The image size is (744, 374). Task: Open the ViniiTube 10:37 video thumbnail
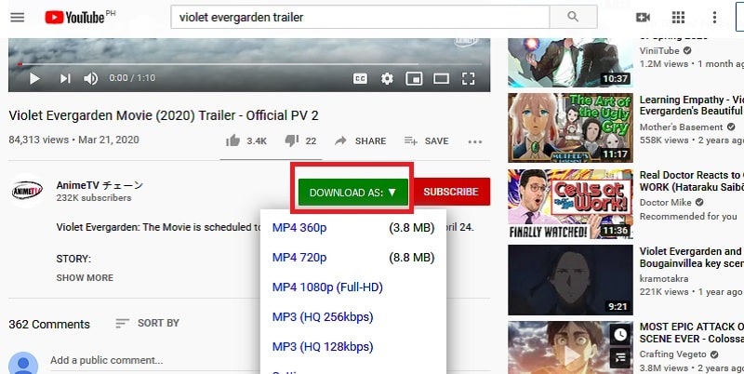click(570, 62)
